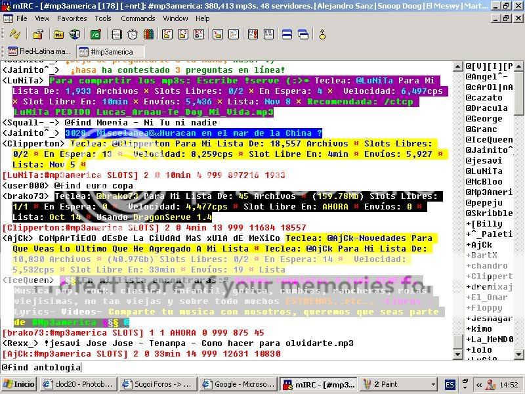The width and height of the screenshot is (525, 394).
Task: Open the Notify List toolbar icon
Action: [253, 34]
